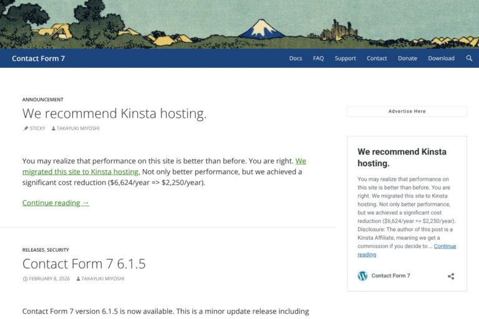Viewport: 479px width, 319px height.
Task: Open the Security category link
Action: (58, 250)
